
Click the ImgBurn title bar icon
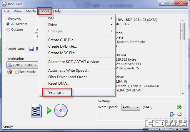(4, 4)
